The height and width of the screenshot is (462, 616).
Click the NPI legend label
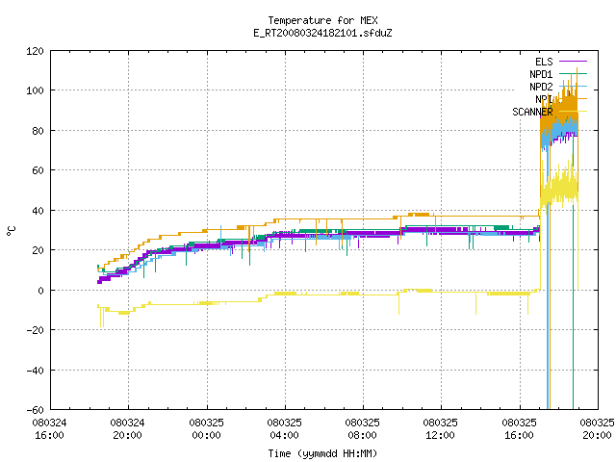544,99
